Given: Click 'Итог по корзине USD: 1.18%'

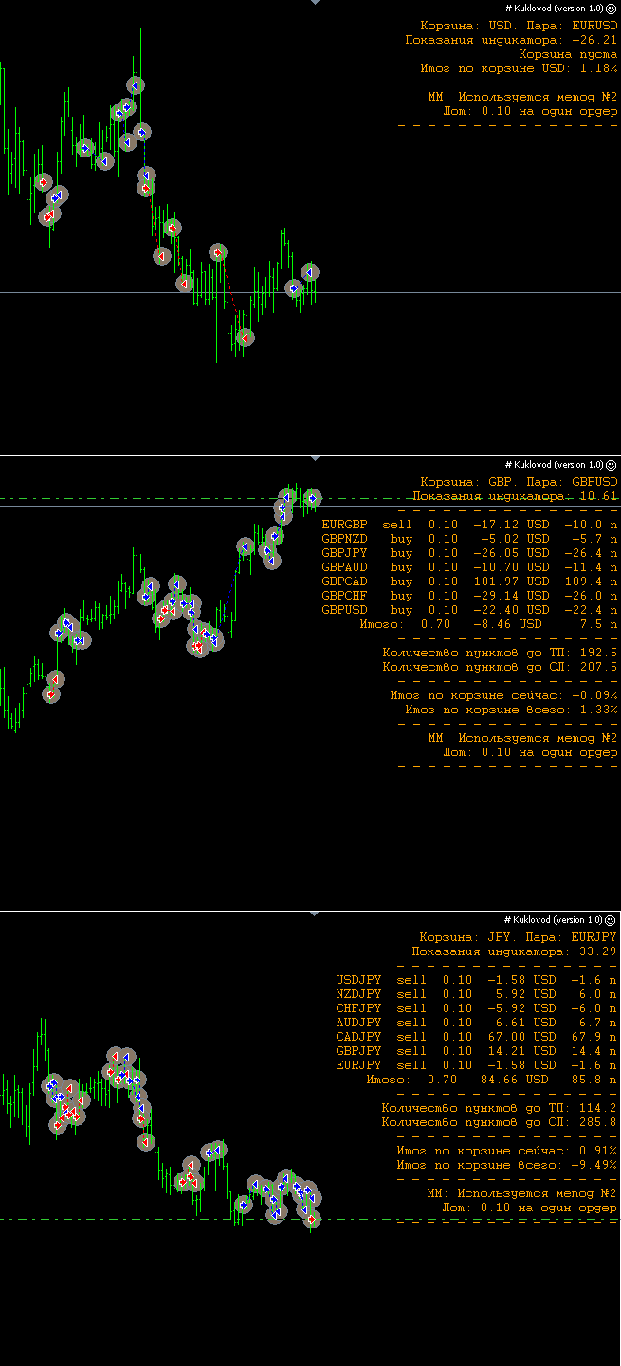Looking at the screenshot, I should click(x=519, y=68).
